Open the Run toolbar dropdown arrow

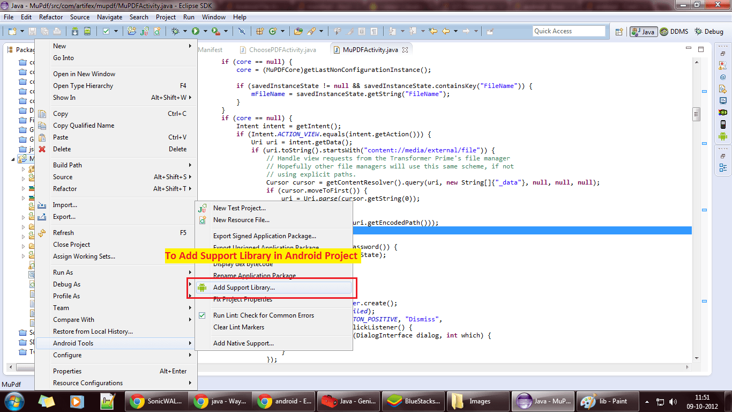click(204, 32)
